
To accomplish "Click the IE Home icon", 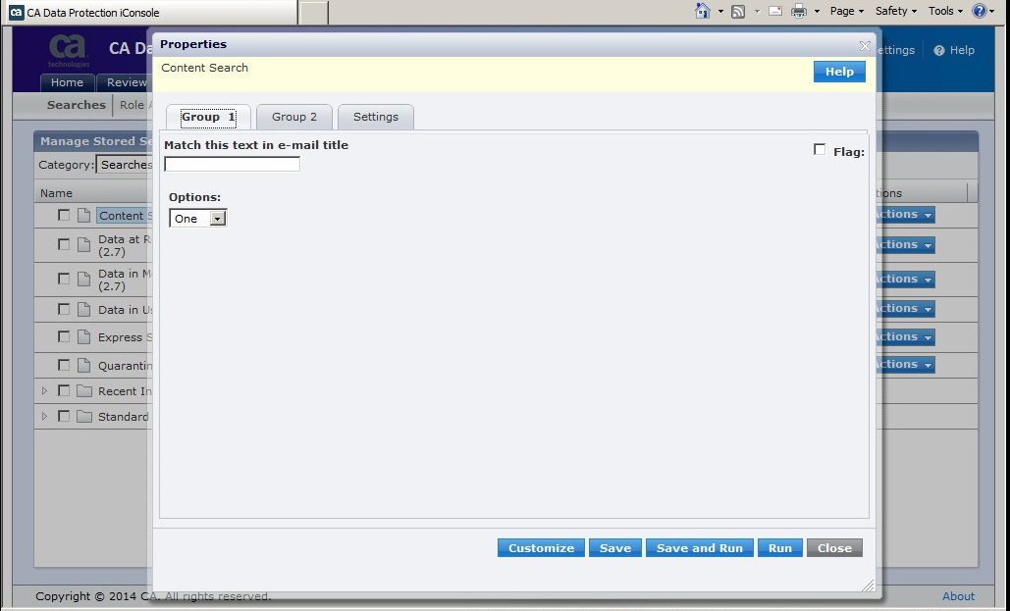I will [703, 11].
